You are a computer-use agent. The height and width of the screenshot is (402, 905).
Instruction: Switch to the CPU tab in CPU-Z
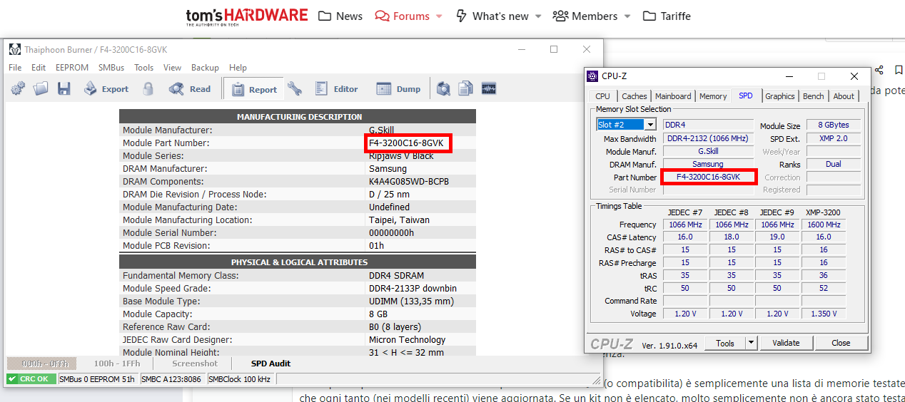click(603, 96)
